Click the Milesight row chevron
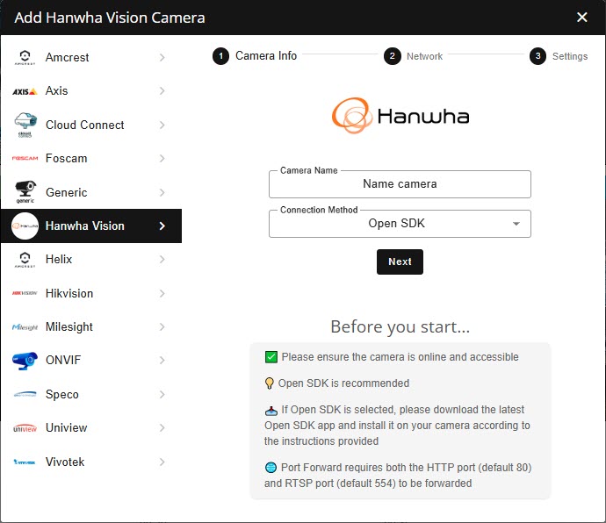This screenshot has height=523, width=606. click(x=162, y=327)
